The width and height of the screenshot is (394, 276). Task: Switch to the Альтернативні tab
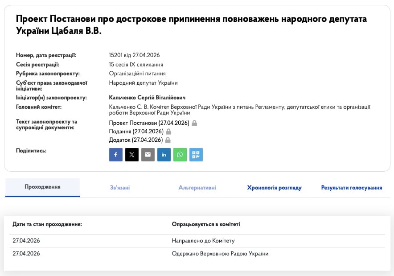pyautogui.click(x=197, y=187)
